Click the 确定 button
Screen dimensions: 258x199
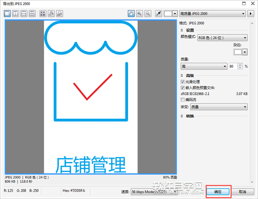coord(218,192)
